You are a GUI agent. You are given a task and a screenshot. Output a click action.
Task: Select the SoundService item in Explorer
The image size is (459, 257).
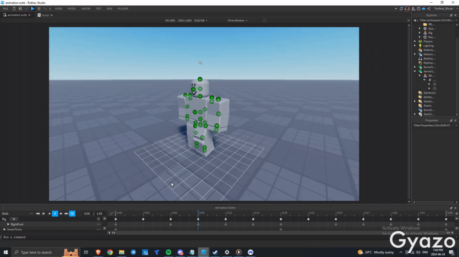pyautogui.click(x=427, y=110)
